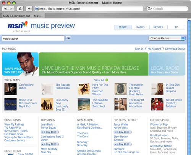191x155 pixels.
Task: Click the GO button next to music search
Action: [68, 38]
